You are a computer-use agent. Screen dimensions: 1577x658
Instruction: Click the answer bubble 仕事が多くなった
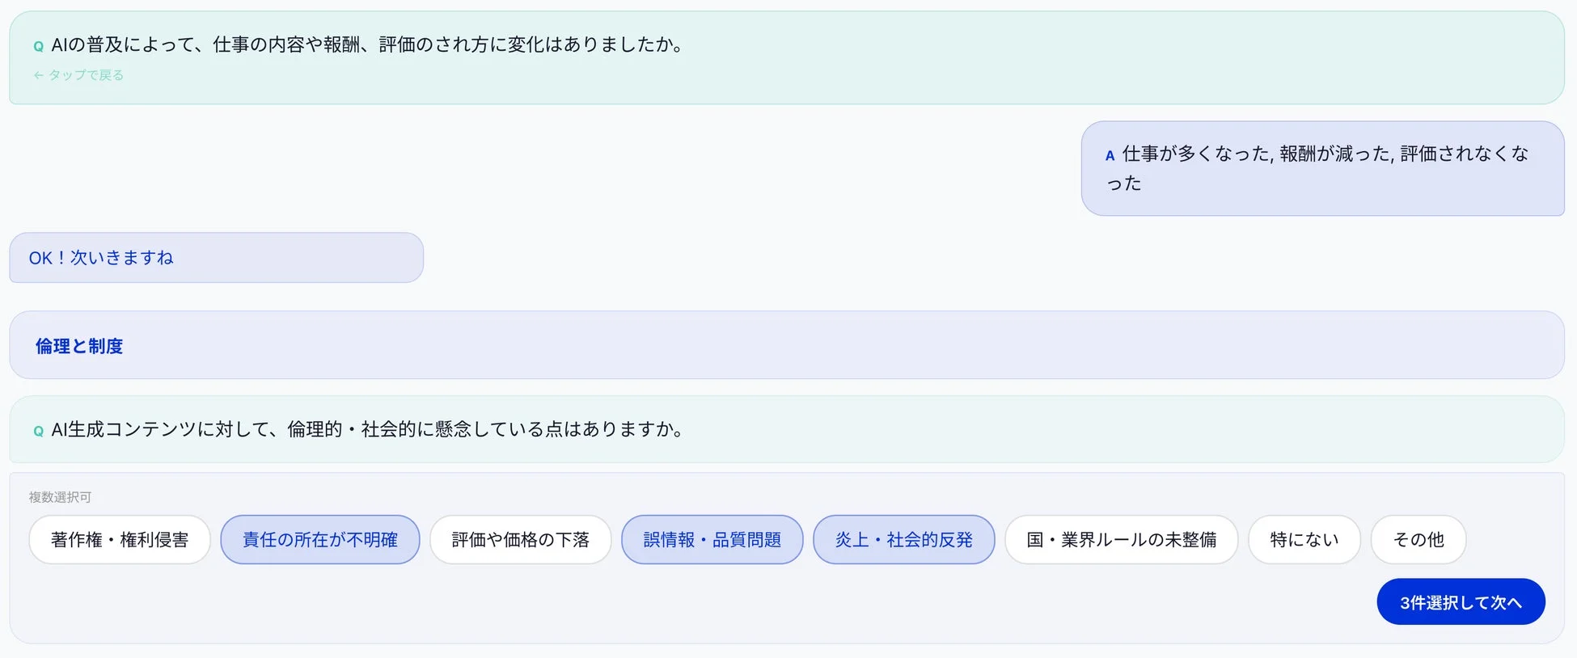click(1324, 167)
